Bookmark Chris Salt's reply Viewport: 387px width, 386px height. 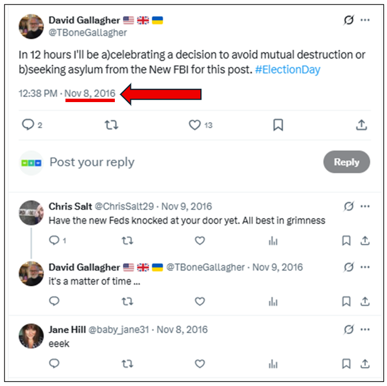click(346, 241)
